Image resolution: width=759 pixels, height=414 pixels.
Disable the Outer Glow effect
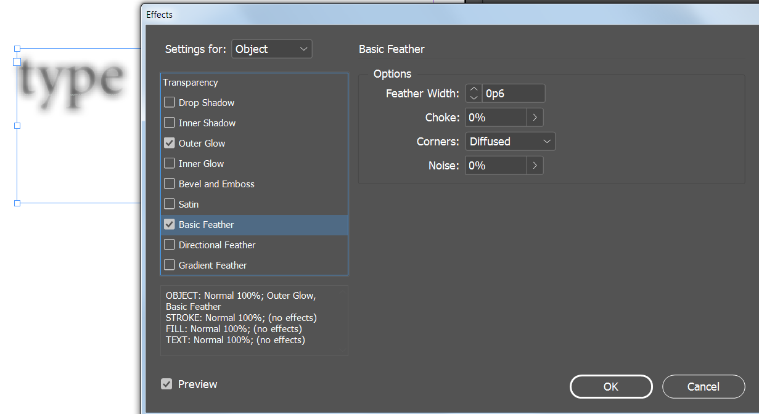[x=170, y=143]
